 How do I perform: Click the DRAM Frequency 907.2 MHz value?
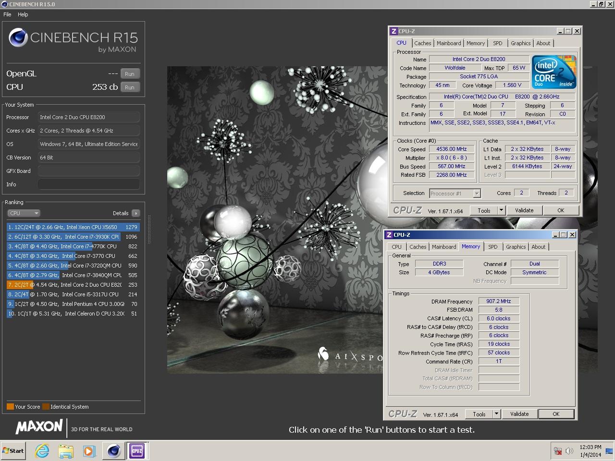pyautogui.click(x=499, y=302)
